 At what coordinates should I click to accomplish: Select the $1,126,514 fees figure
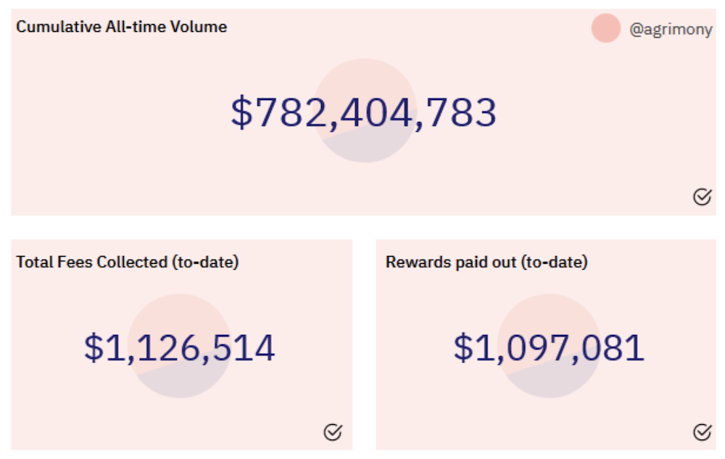point(179,347)
